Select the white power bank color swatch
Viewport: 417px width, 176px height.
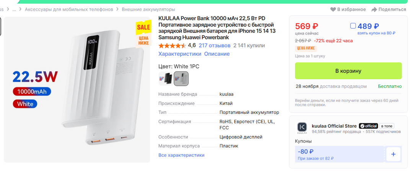pyautogui.click(x=181, y=78)
